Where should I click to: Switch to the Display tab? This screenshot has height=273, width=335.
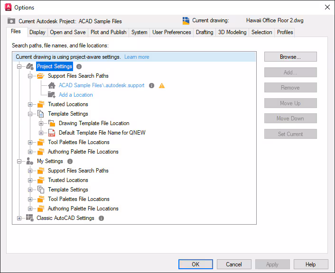point(37,32)
